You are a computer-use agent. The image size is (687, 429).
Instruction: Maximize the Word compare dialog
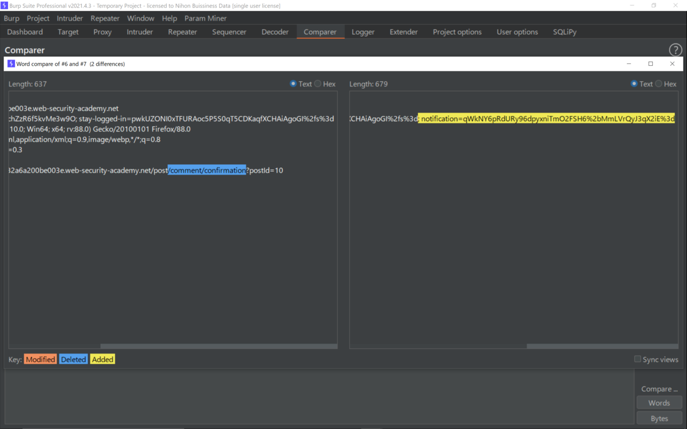point(650,63)
